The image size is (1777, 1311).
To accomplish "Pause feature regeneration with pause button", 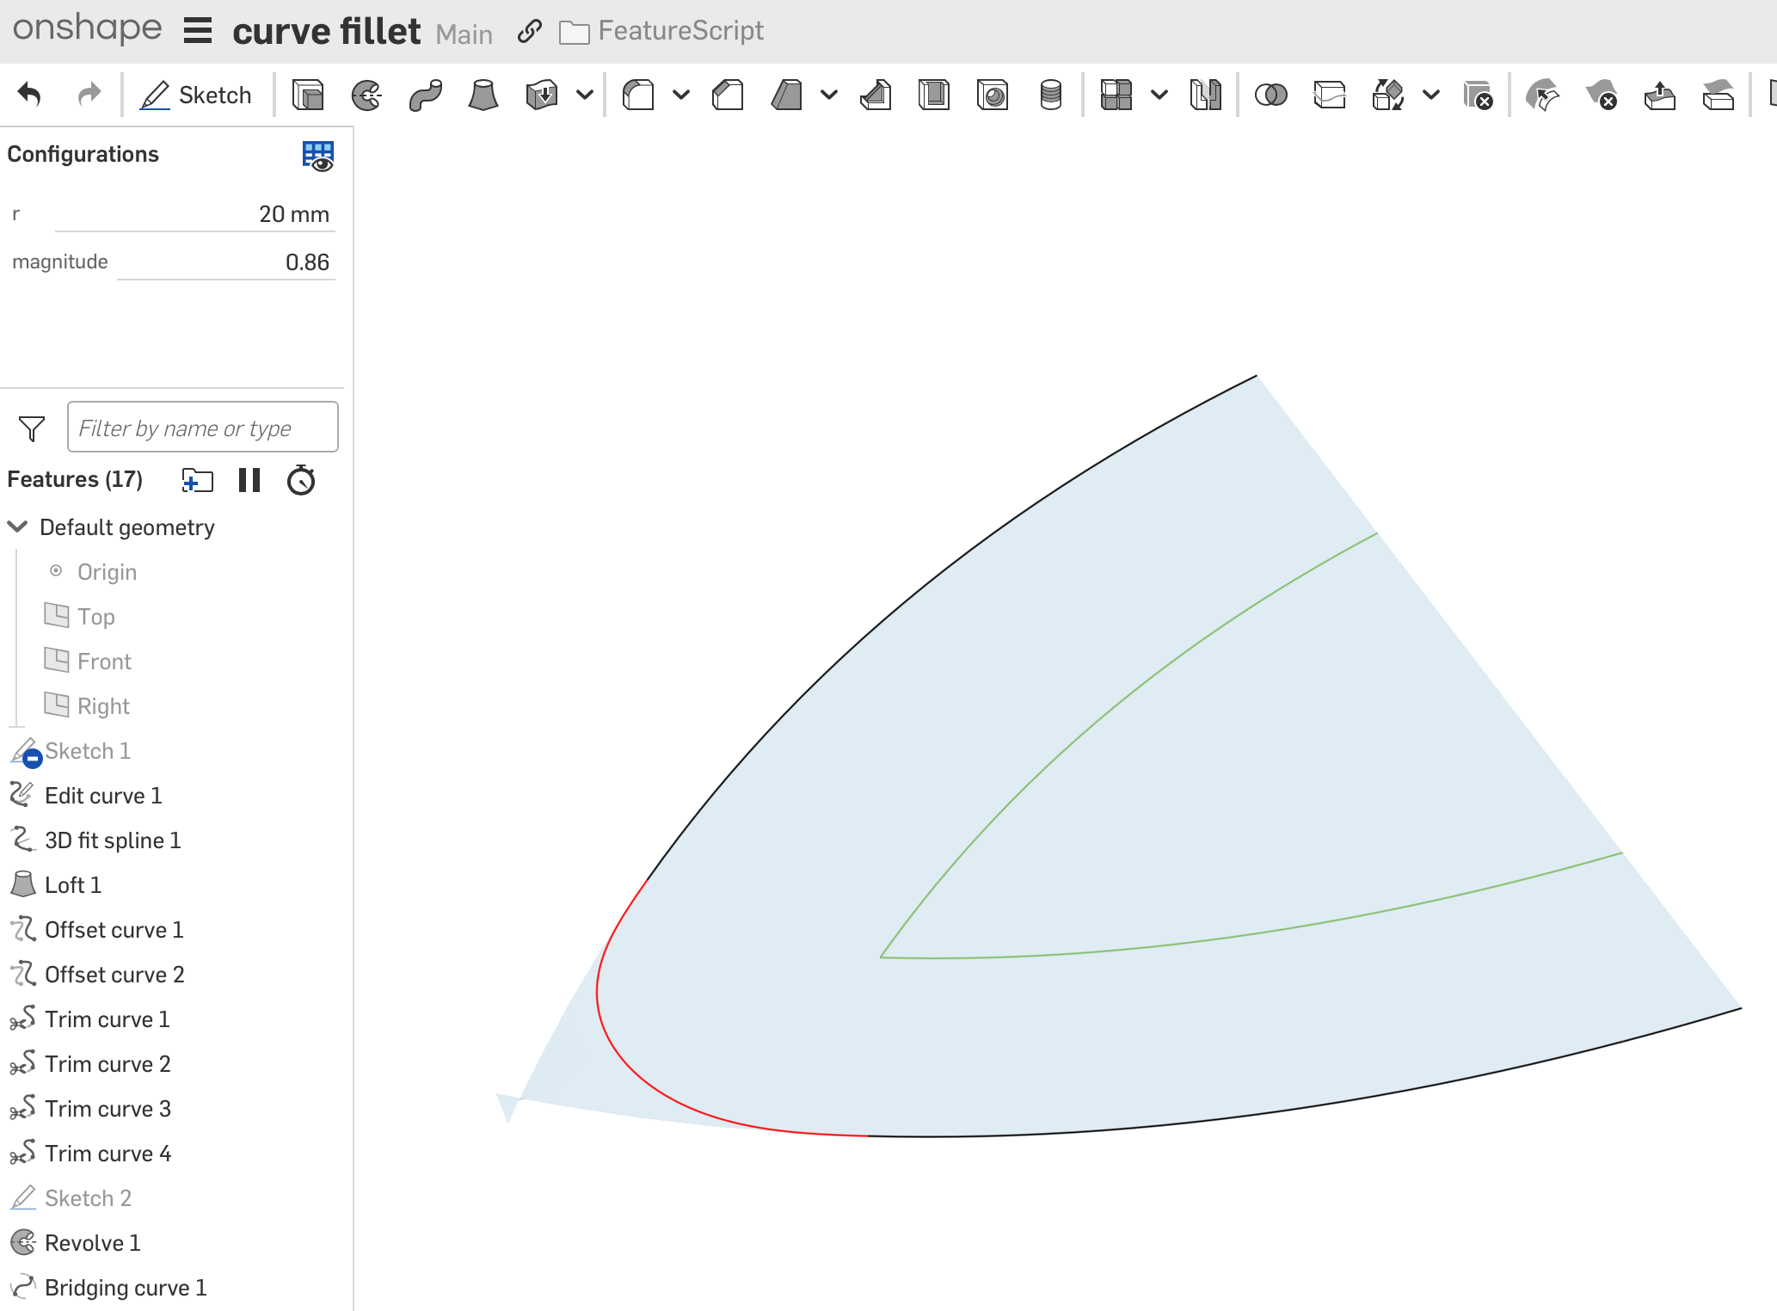I will pyautogui.click(x=249, y=480).
